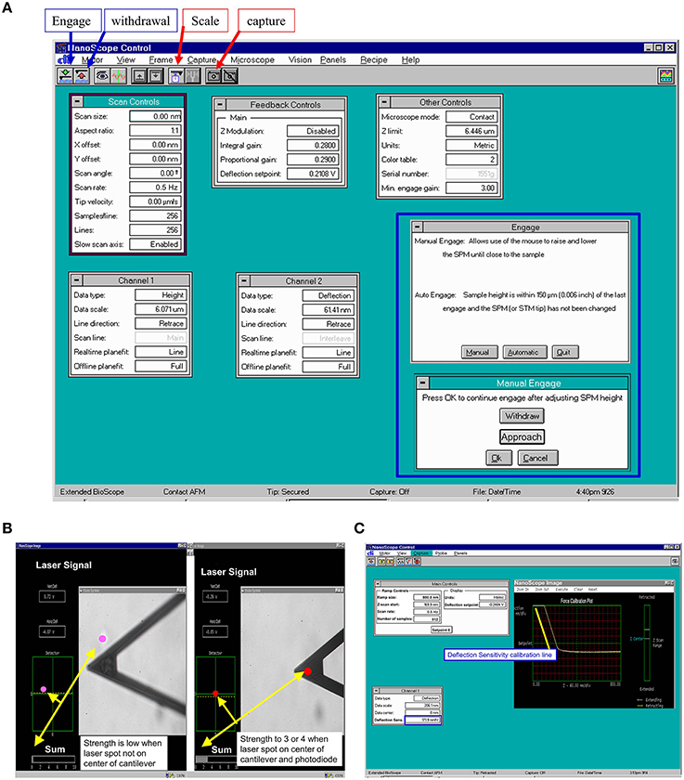
Task: Click the Sum signal bar in left Laser Signal window
Action: 53,760
